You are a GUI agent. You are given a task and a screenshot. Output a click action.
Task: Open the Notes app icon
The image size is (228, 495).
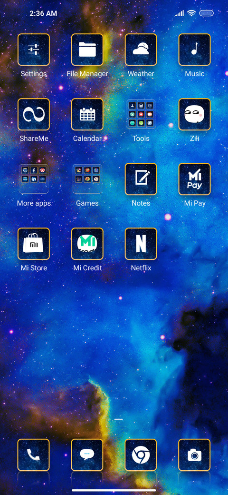[x=141, y=179]
